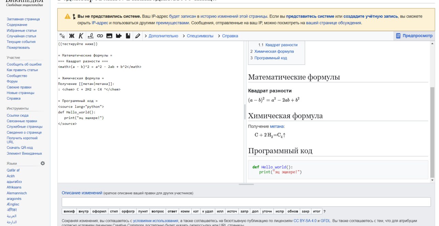Click Получить короткий URL link

[22, 140]
